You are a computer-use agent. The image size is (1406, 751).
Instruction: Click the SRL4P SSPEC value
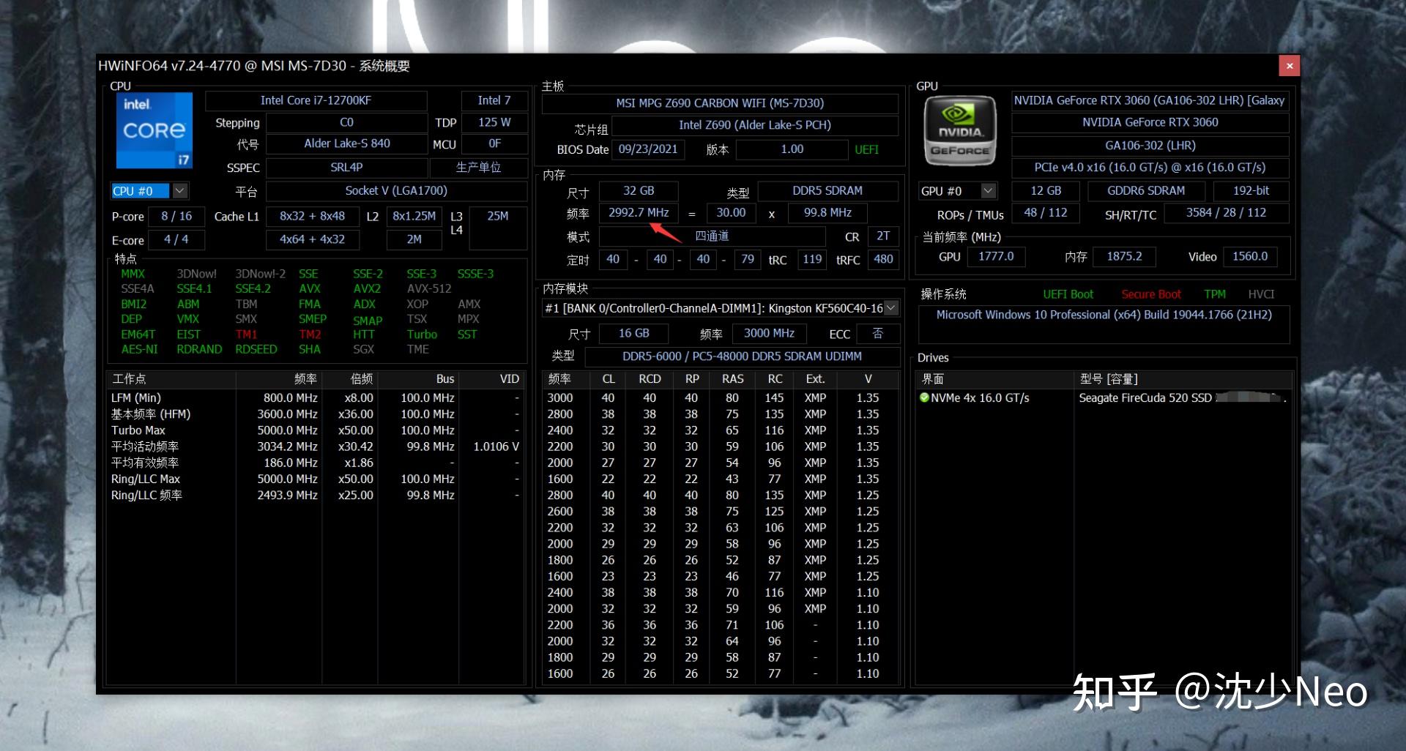tap(346, 168)
